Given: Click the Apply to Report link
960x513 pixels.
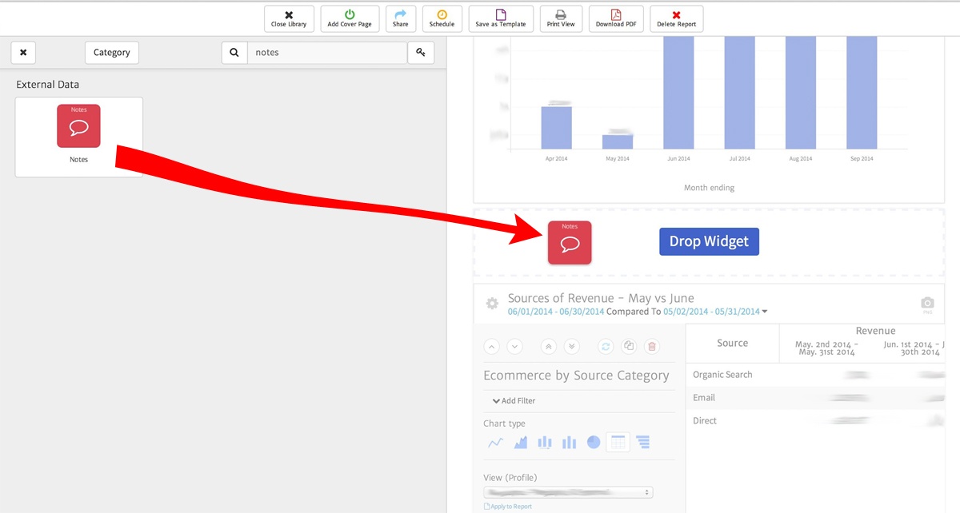Looking at the screenshot, I should click(510, 507).
